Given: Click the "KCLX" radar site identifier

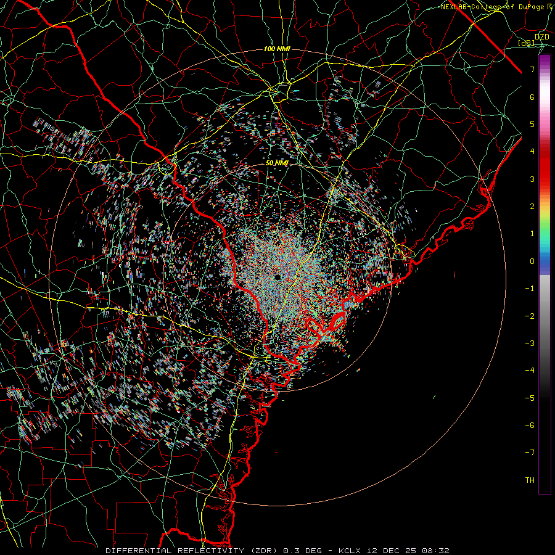Looking at the screenshot, I should 350,551.
